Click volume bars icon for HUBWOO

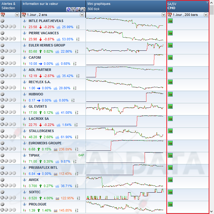pos(55,101)
